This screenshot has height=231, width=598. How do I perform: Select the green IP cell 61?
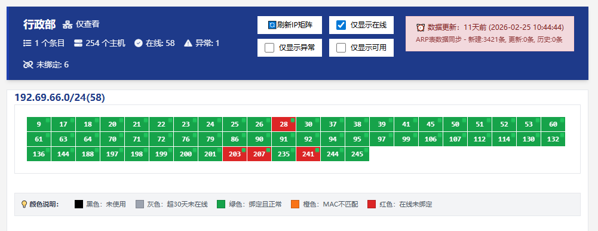[39, 139]
